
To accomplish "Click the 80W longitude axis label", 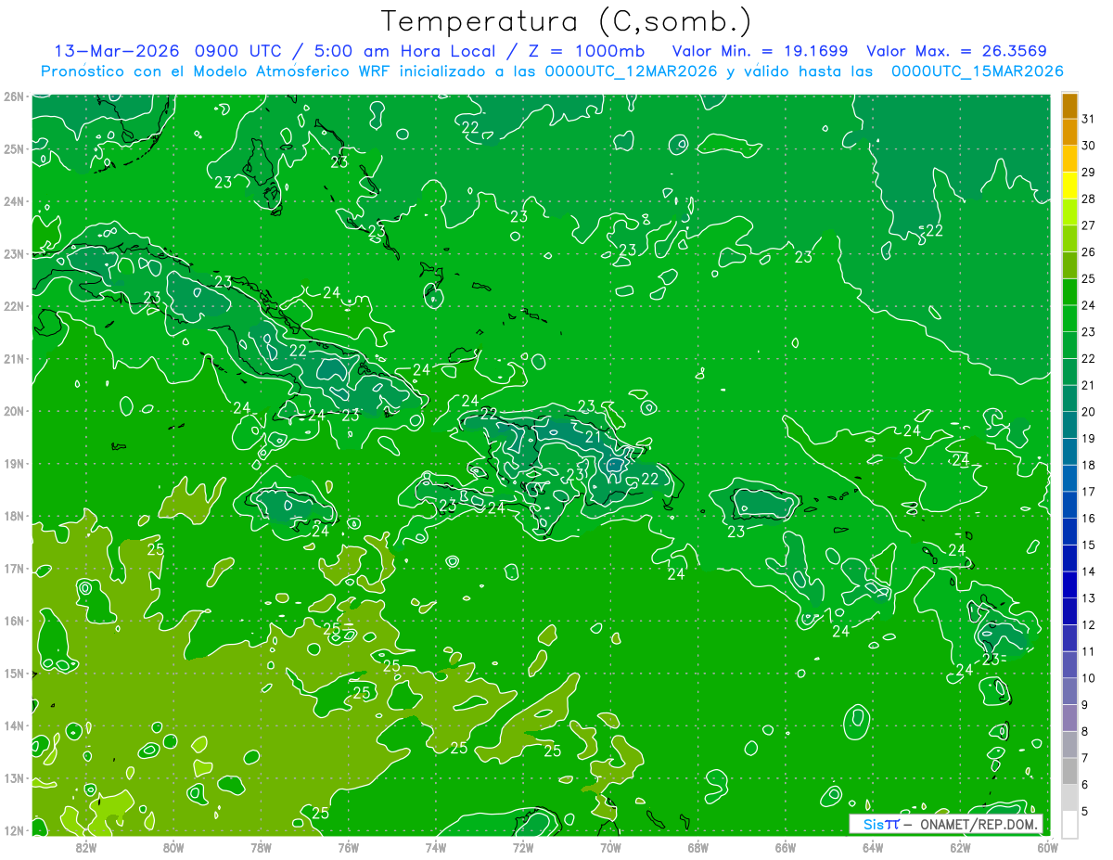I will (173, 847).
